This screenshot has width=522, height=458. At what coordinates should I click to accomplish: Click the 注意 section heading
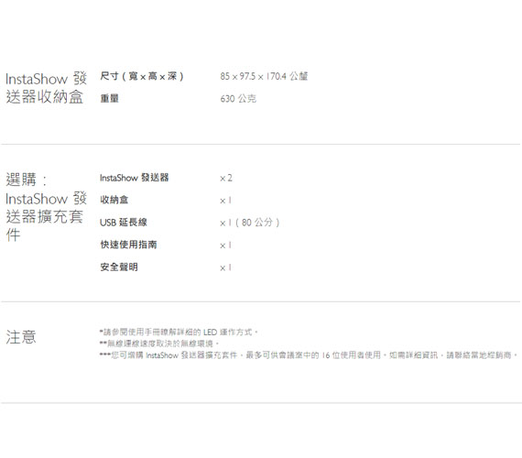21,337
